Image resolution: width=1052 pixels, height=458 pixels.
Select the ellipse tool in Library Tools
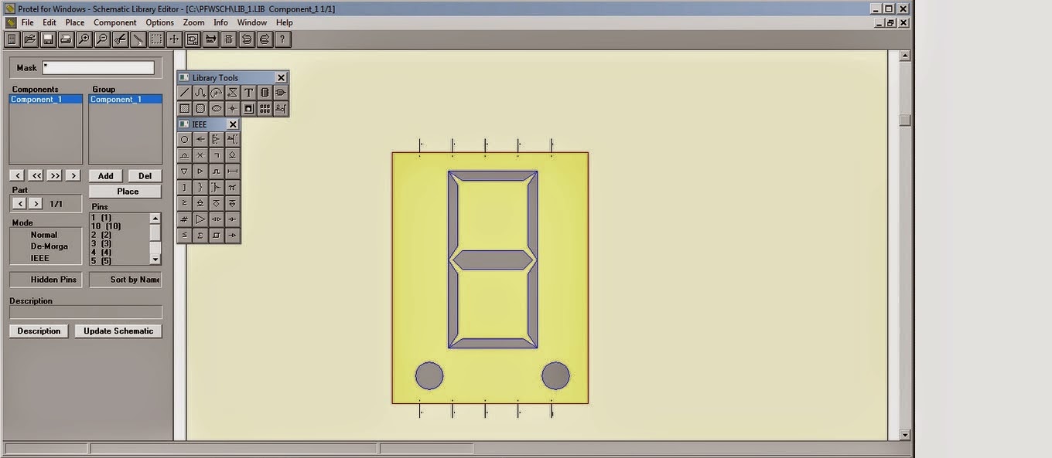pos(217,109)
